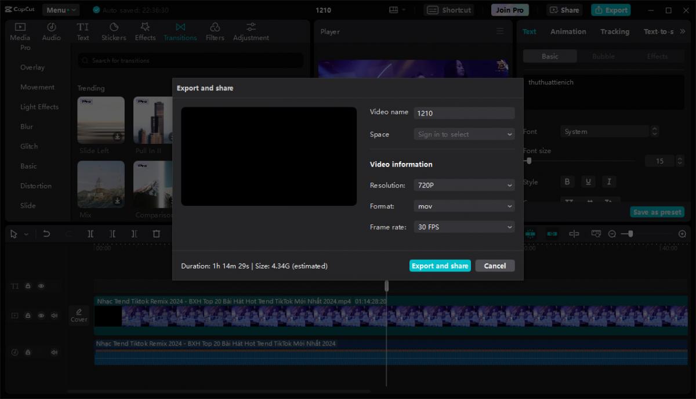This screenshot has width=696, height=399.
Task: Open the Adjustment panel
Action: [x=251, y=31]
